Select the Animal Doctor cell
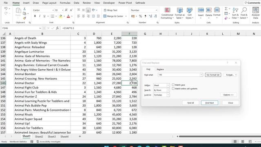This screenshot has width=261, height=147. pos(42,83)
